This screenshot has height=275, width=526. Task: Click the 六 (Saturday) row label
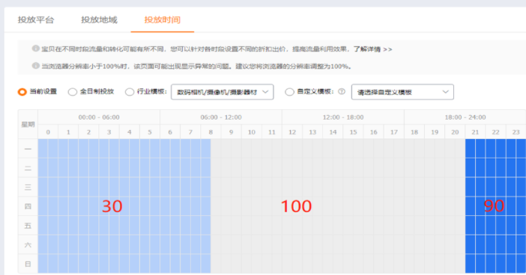pos(28,244)
